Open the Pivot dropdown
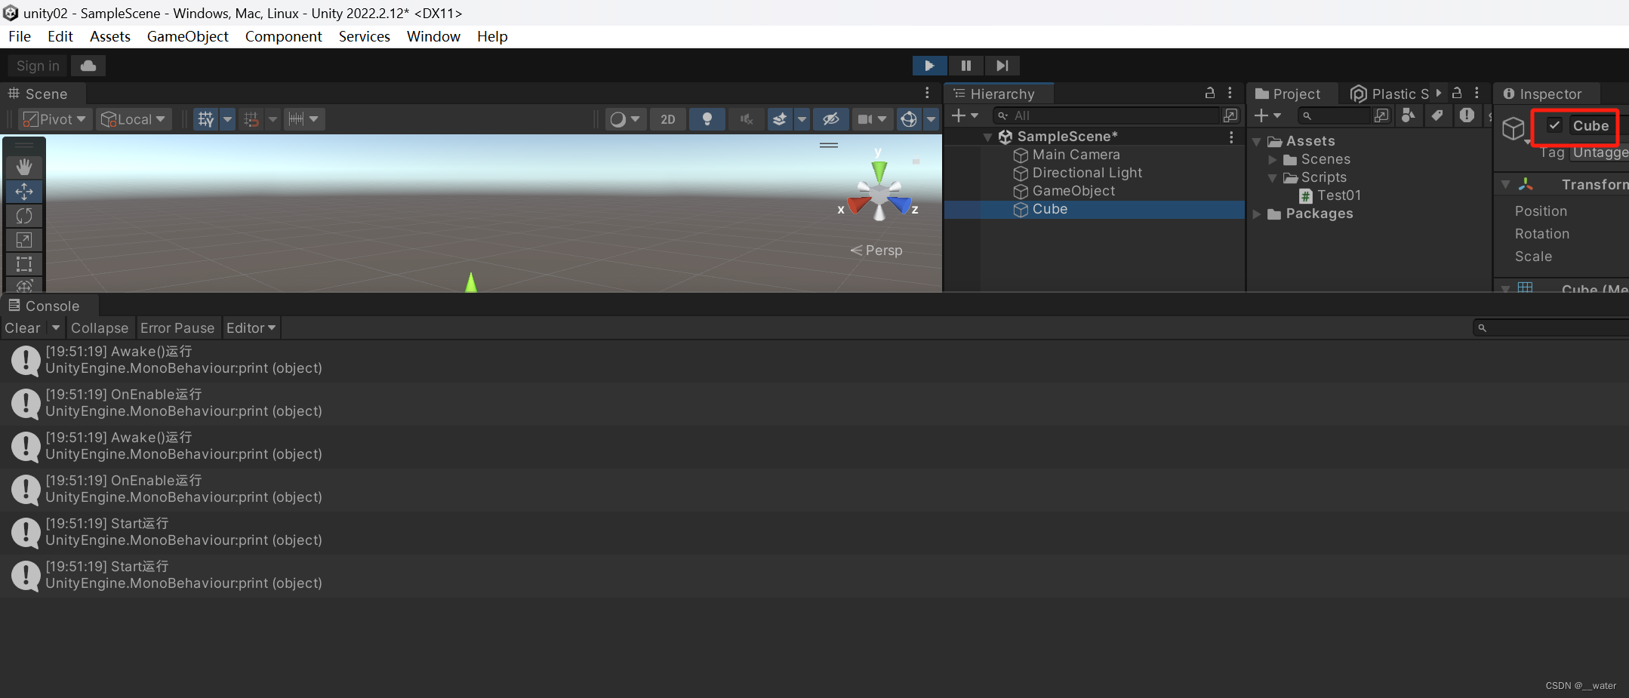The width and height of the screenshot is (1629, 698). click(x=54, y=118)
